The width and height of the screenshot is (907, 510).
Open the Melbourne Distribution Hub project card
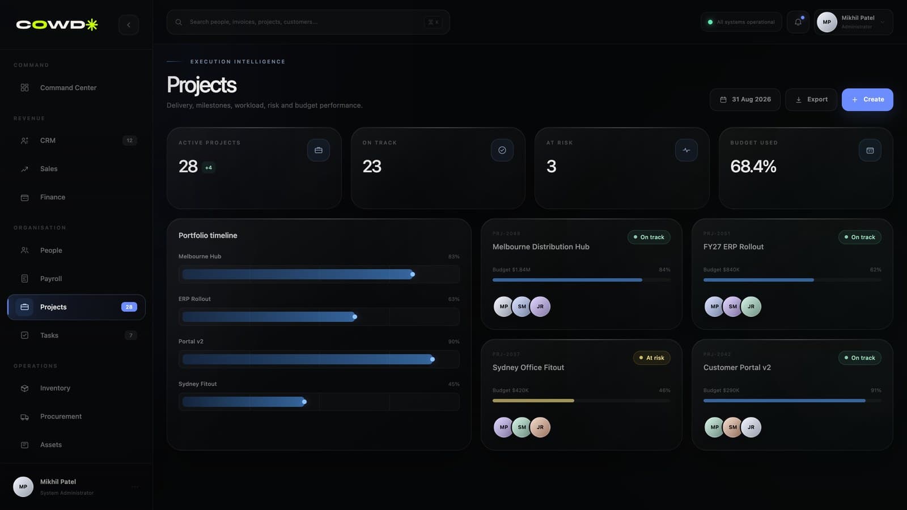click(x=582, y=274)
